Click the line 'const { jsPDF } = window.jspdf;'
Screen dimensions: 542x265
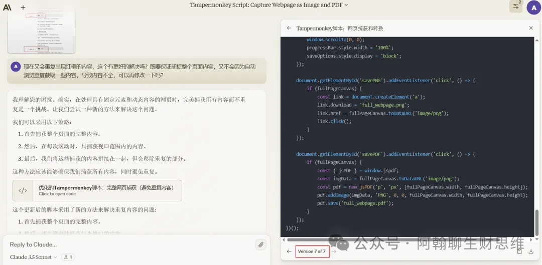[x=358, y=170]
